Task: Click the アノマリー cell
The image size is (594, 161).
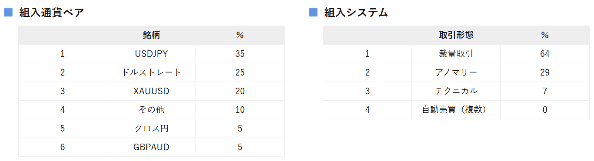Action: pos(456,72)
